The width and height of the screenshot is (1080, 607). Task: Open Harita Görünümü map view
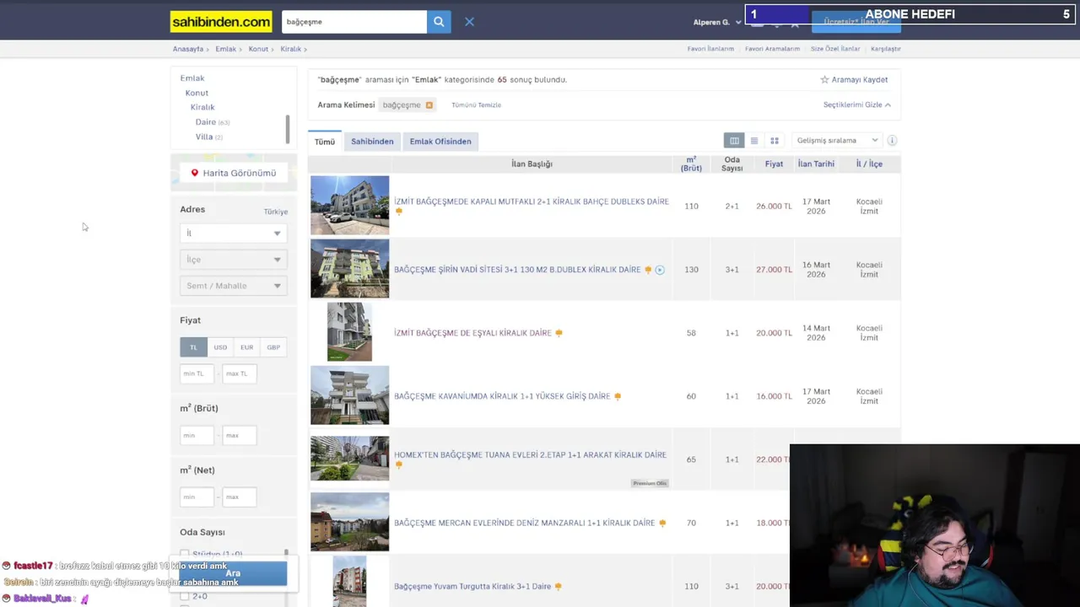234,173
